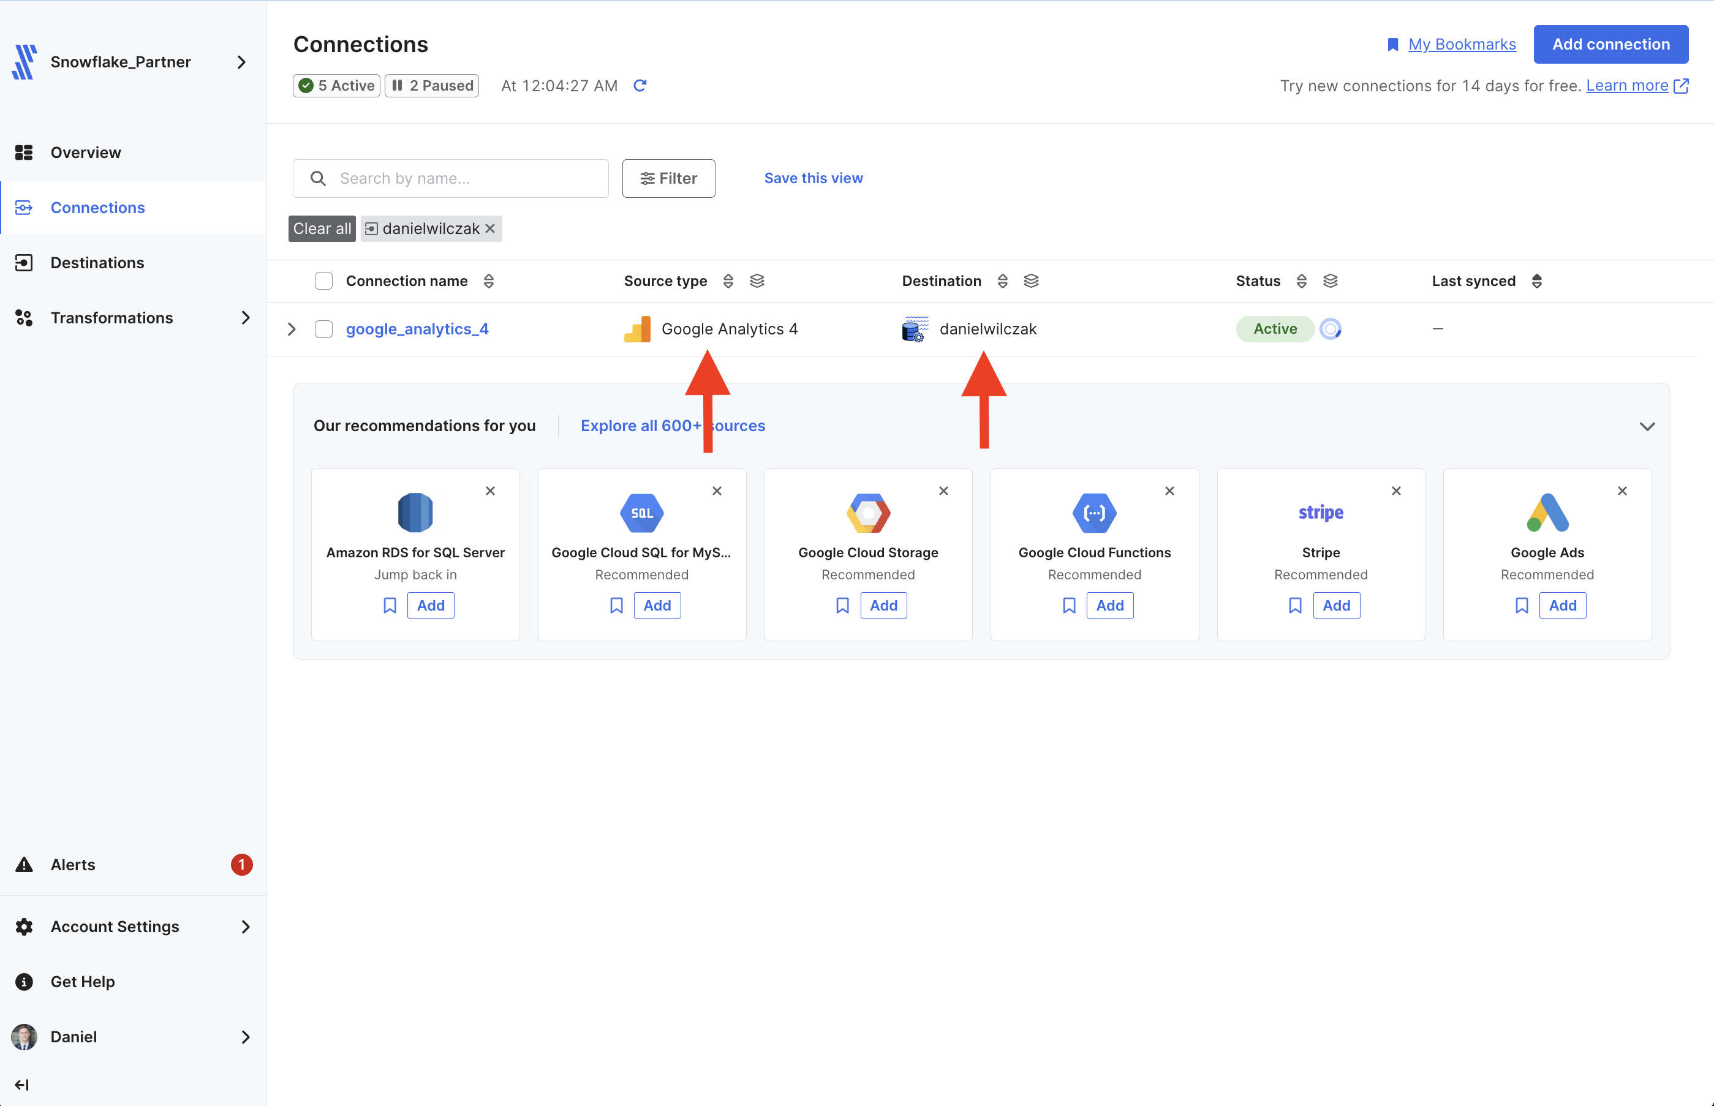Click the danielwilczak destination database icon

[915, 329]
